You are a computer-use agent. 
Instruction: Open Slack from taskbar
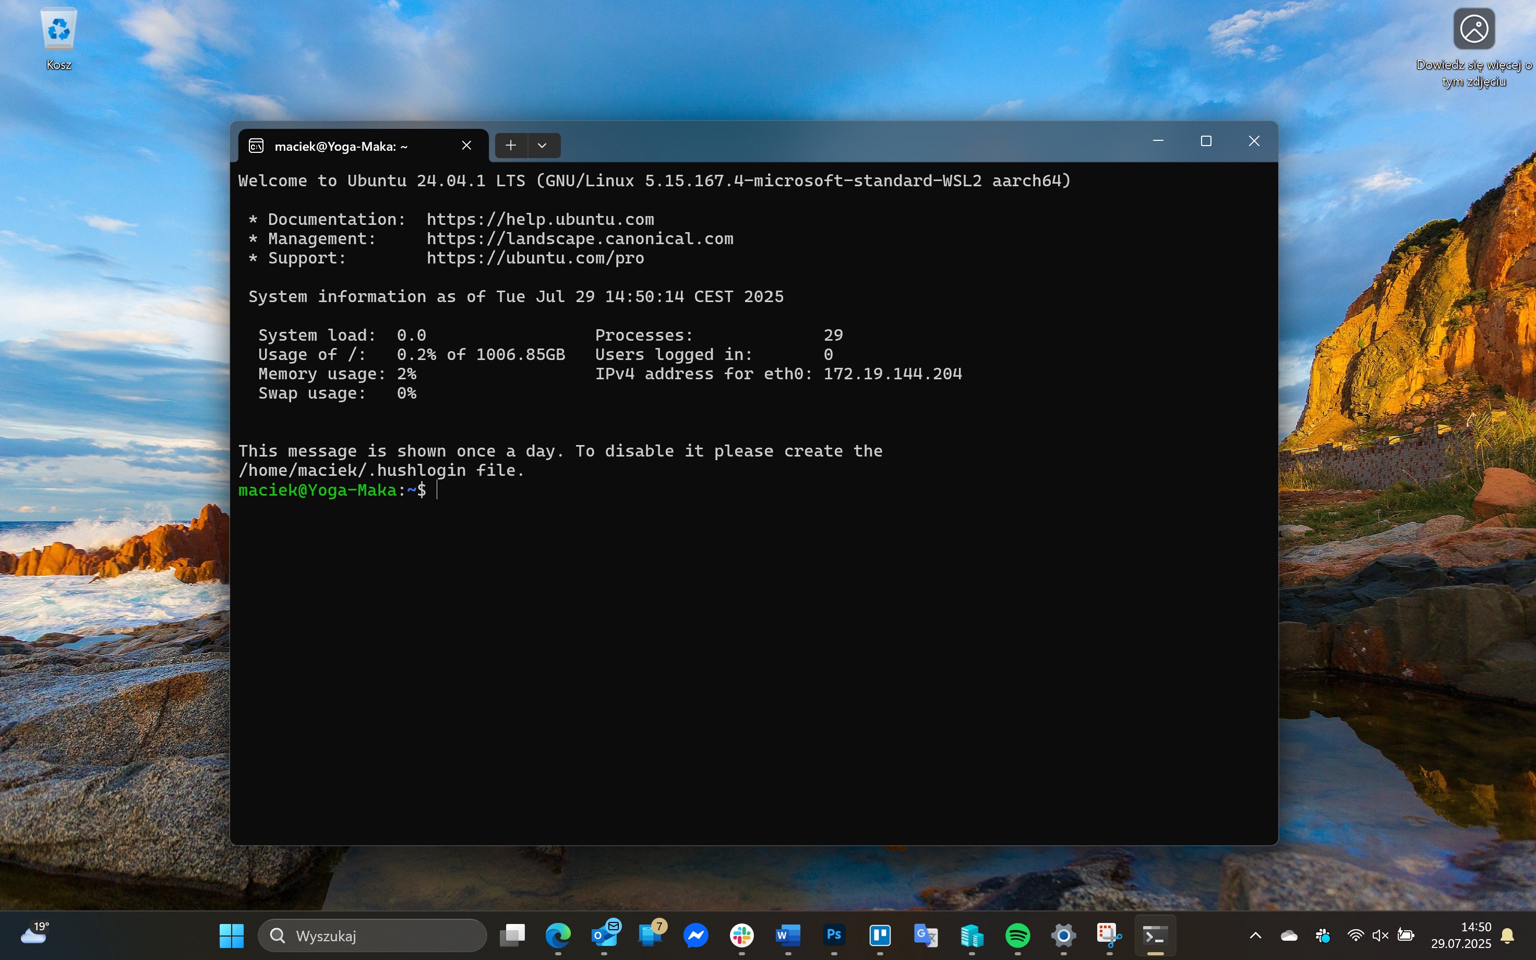[742, 936]
